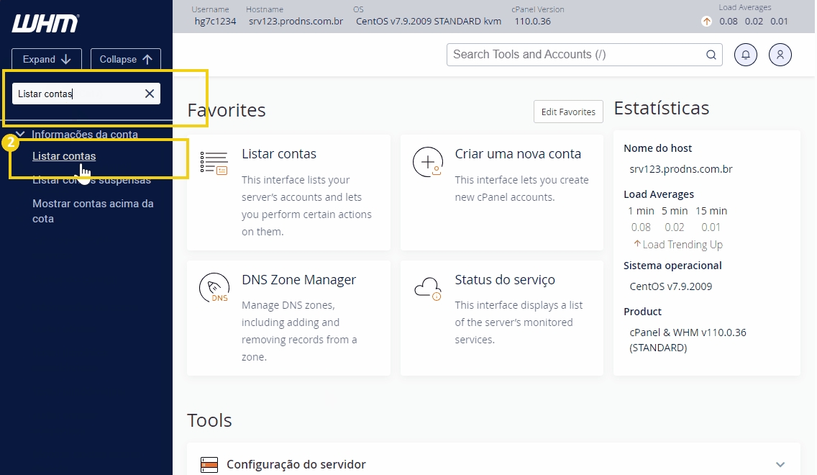Select the Listar contas list icon

(214, 163)
